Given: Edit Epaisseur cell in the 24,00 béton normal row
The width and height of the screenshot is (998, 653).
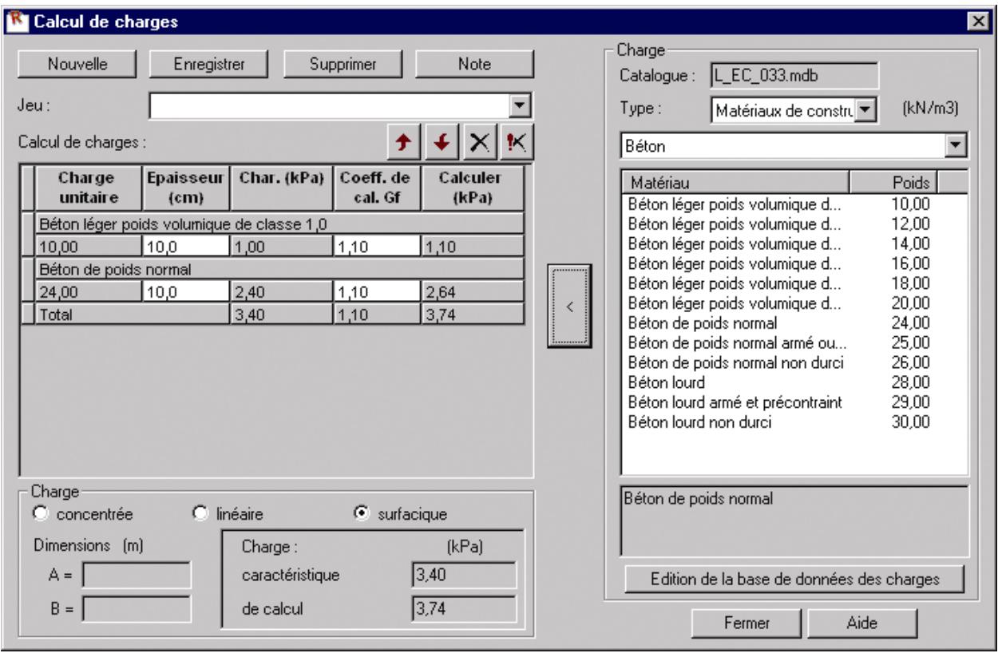Looking at the screenshot, I should click(x=186, y=291).
